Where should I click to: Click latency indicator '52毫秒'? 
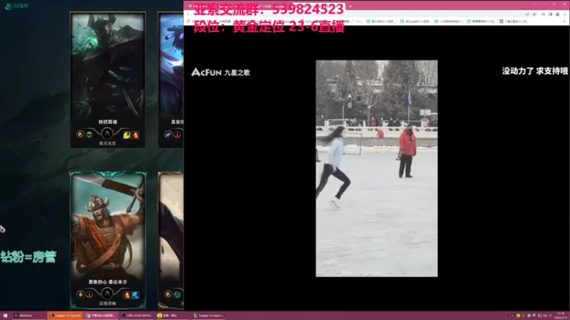(16, 6)
